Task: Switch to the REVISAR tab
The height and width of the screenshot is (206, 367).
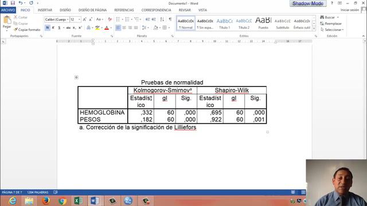Action: pyautogui.click(x=185, y=10)
